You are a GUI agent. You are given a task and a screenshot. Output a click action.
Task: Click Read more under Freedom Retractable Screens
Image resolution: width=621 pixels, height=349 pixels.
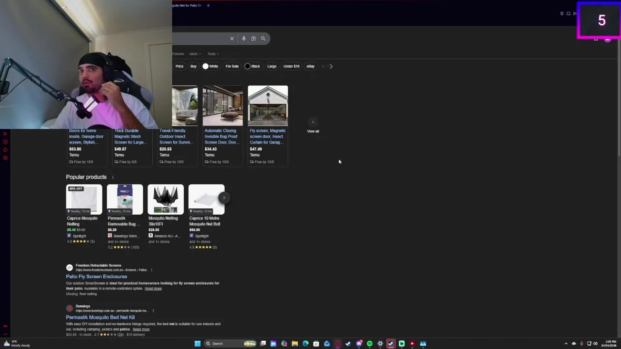pos(153,288)
